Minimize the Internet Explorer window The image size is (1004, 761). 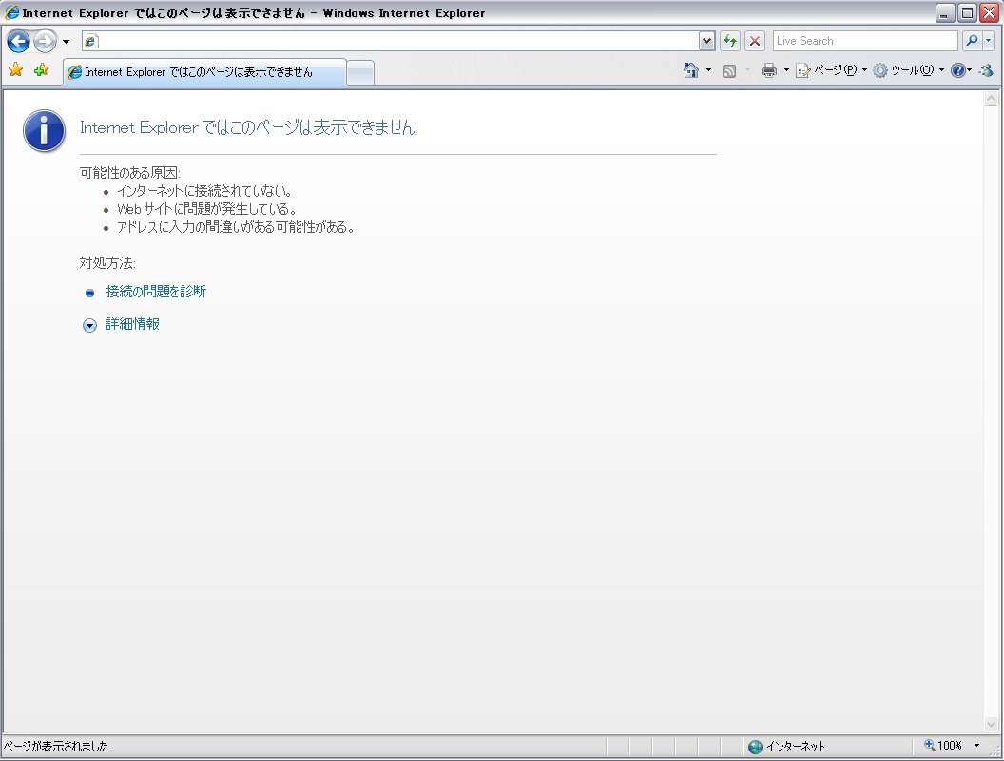tap(944, 12)
